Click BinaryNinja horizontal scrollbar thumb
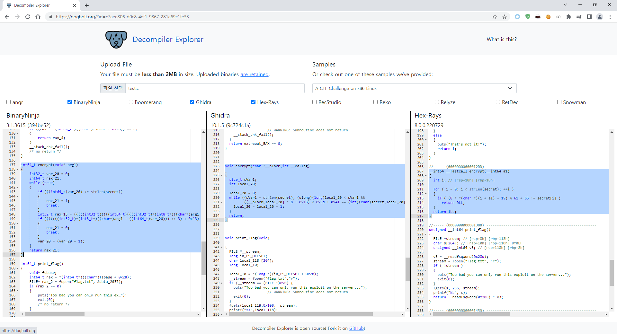Viewport: 617px width, 334px height. [55, 314]
